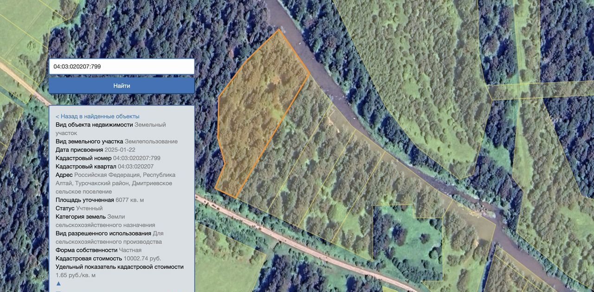Click the cadastral number search field

(x=122, y=66)
